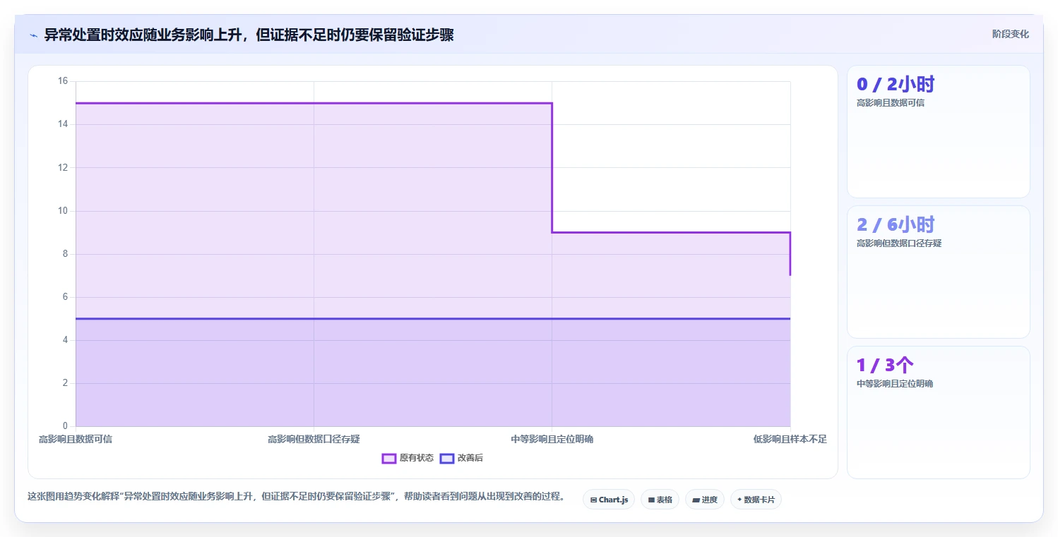Click the y-axis value 16
This screenshot has height=537, width=1058.
[x=63, y=81]
